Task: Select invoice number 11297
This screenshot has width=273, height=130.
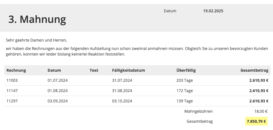Action: 12,101
